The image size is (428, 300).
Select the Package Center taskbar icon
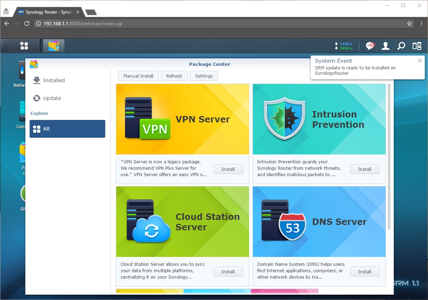pyautogui.click(x=53, y=46)
